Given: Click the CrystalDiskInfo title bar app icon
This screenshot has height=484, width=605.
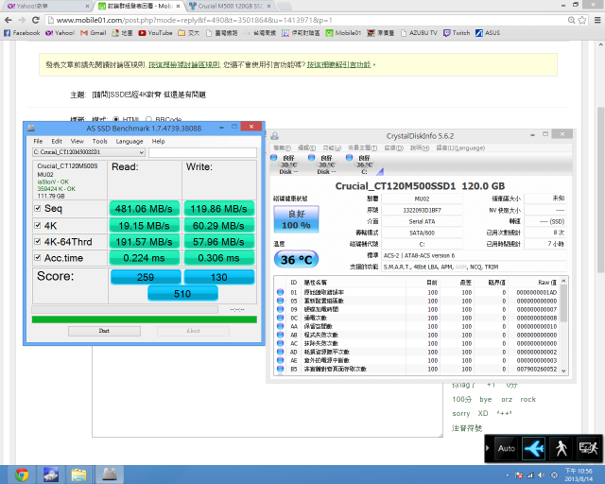Looking at the screenshot, I should 275,136.
